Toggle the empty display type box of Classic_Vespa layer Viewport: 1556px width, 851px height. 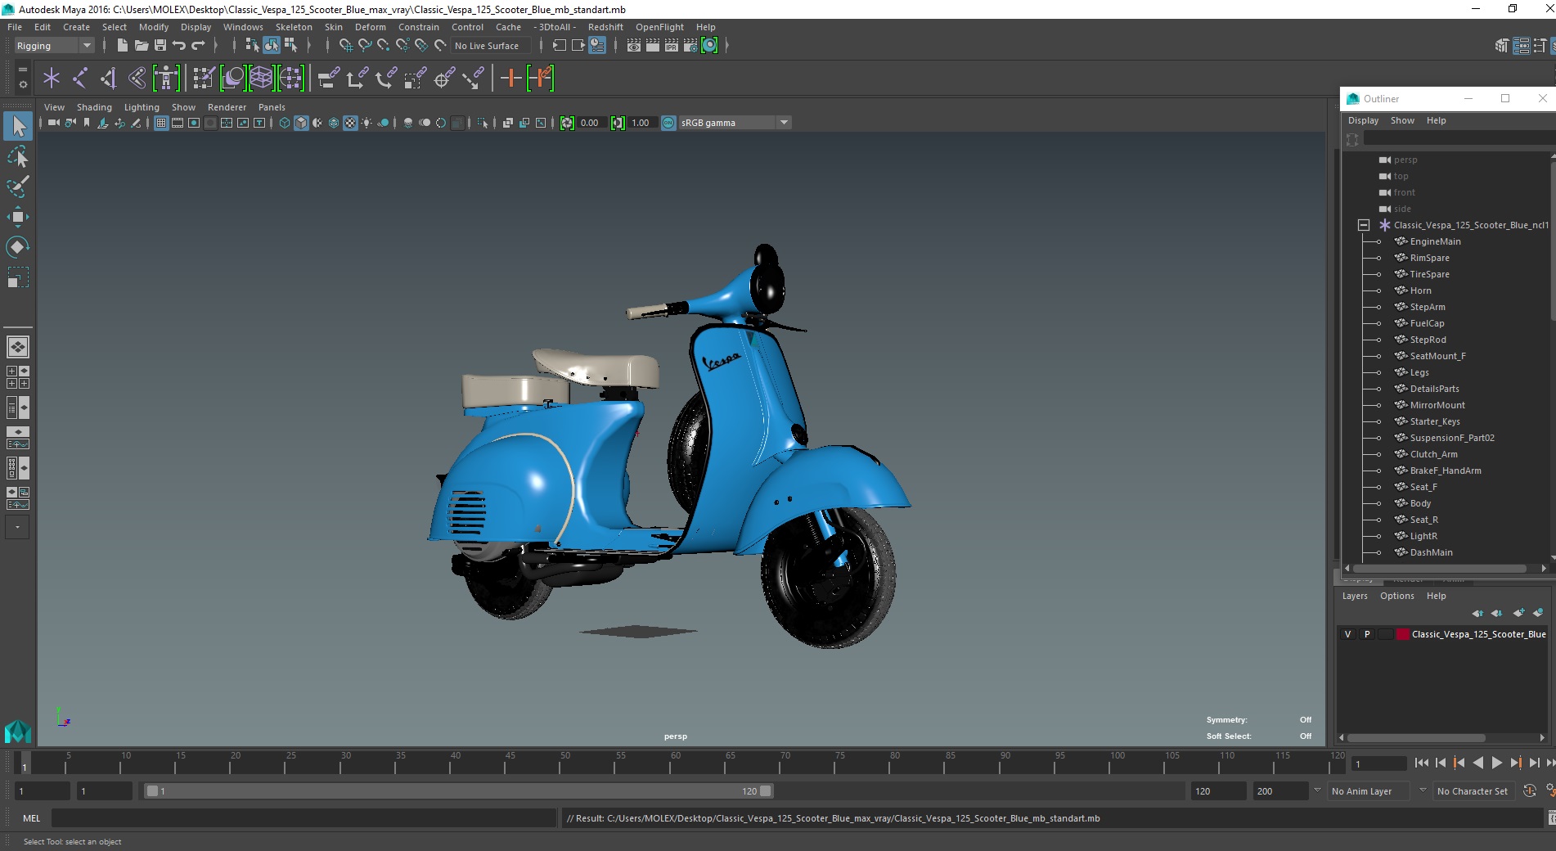[x=1385, y=634]
